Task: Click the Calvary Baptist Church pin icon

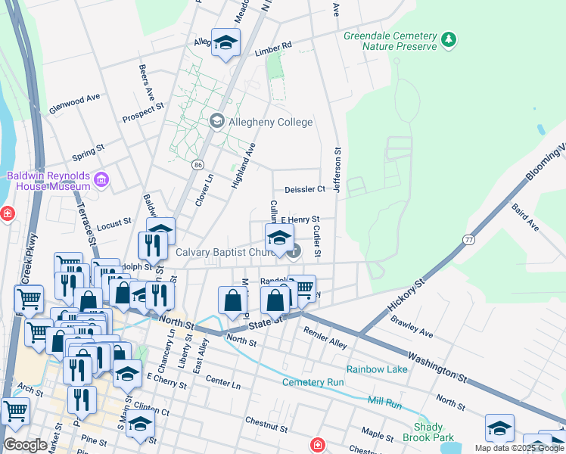Action: (x=294, y=251)
